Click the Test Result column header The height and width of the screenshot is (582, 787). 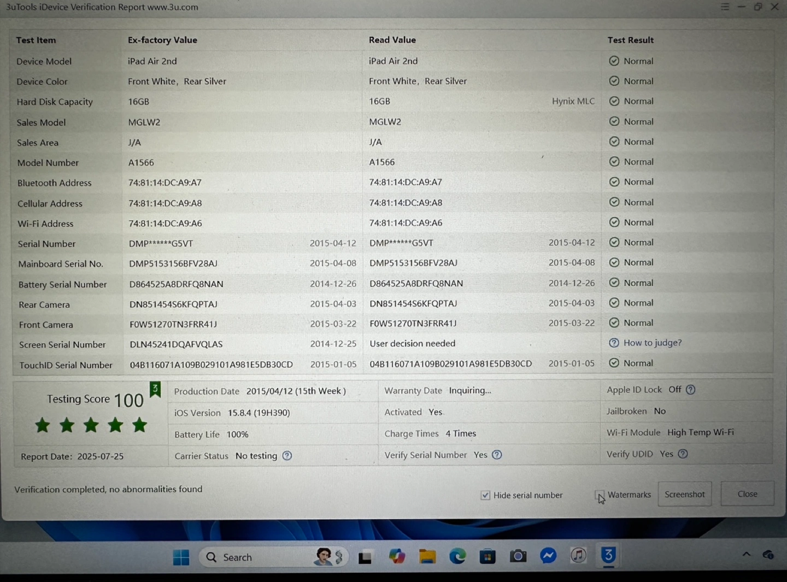[630, 40]
